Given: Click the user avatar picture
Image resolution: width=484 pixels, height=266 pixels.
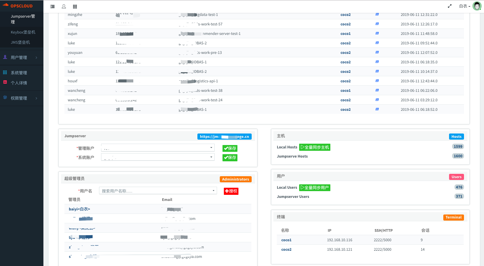Looking at the screenshot, I should click(477, 6).
